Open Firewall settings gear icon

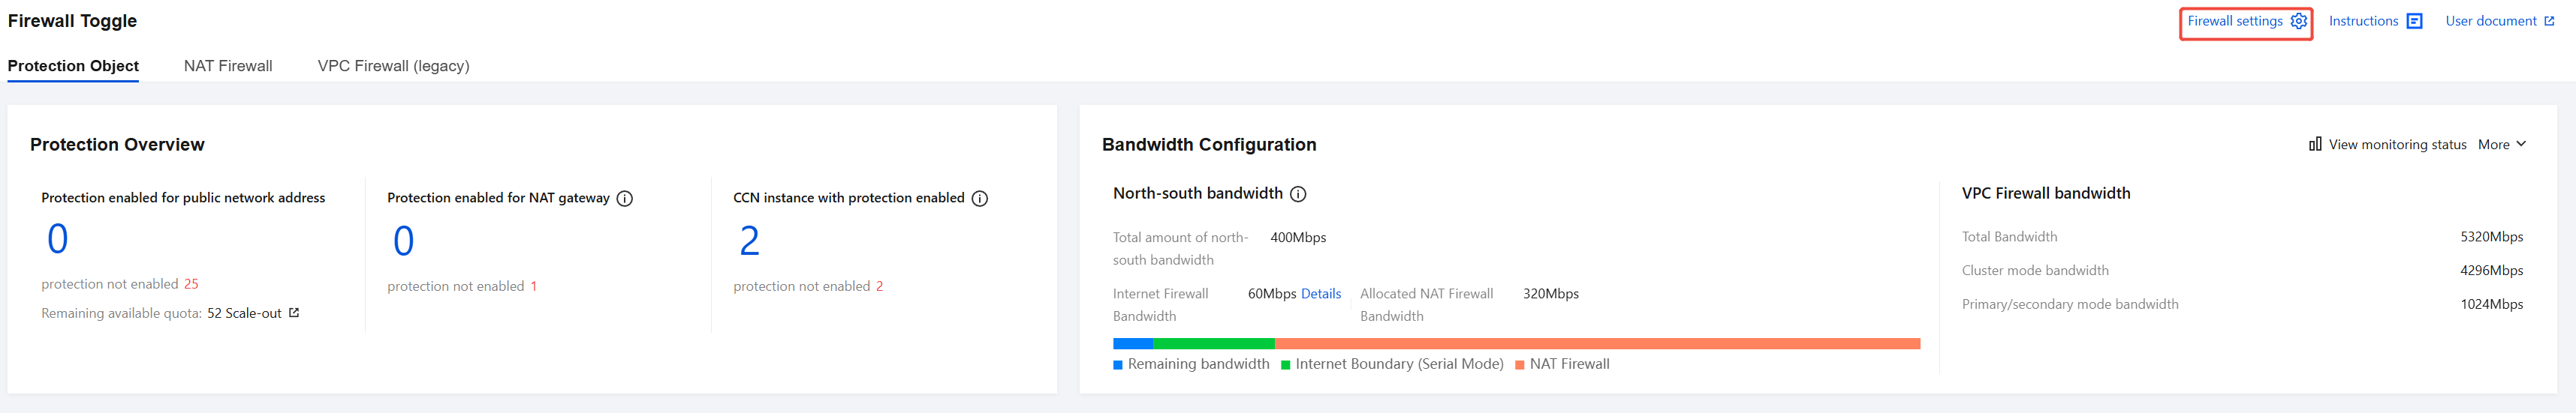pos(2298,21)
